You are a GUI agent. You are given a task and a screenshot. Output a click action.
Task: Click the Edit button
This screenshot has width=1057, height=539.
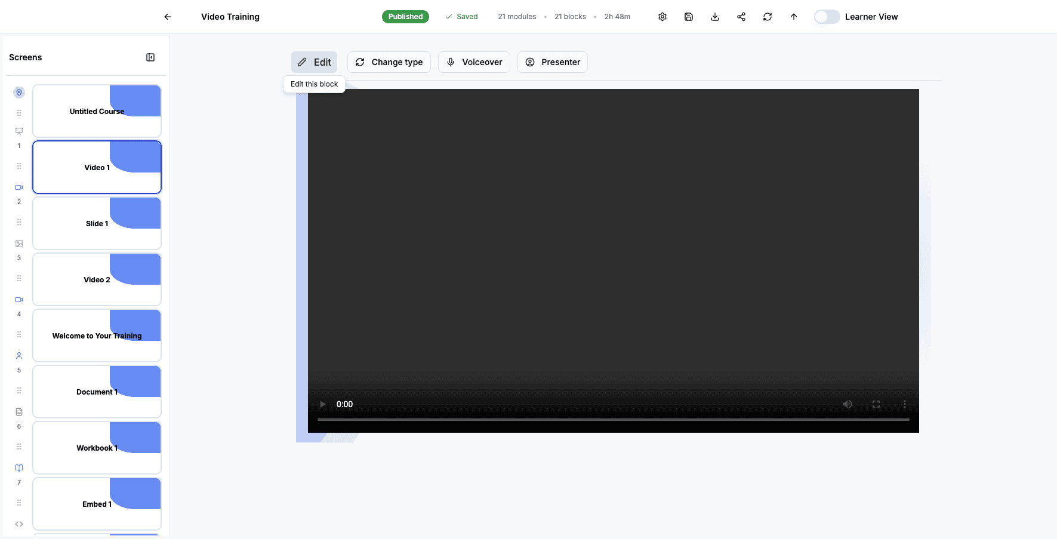[x=314, y=62]
